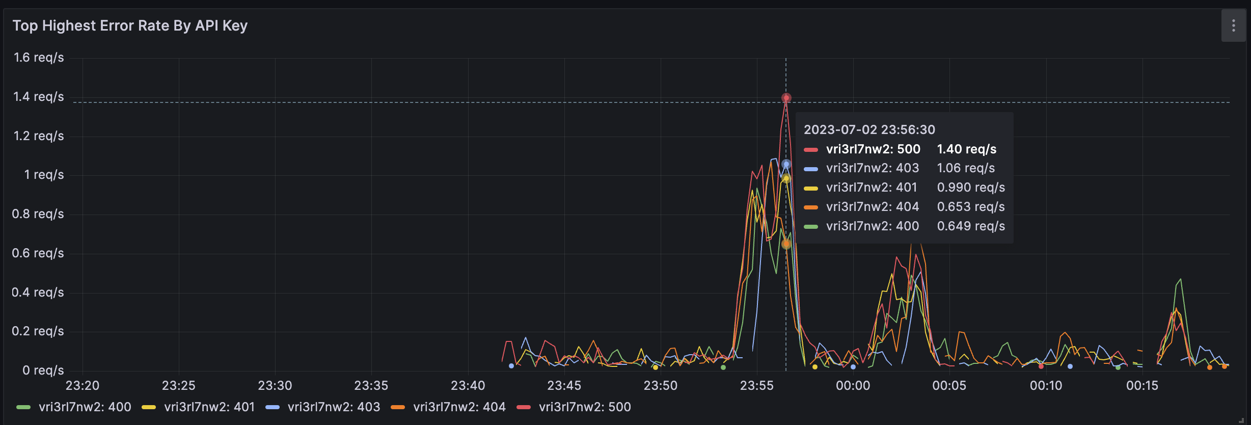The image size is (1251, 425).
Task: Click the 00:00 x-axis time label
Action: [853, 386]
